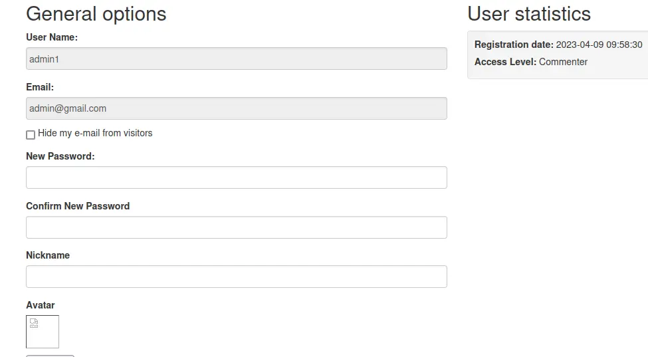Screen dimensions: 648x357
Task: Tick the Hide my e-mail checkbox
Action: (x=31, y=135)
